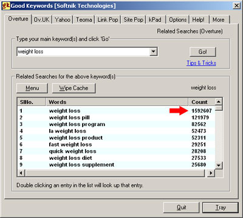This screenshot has width=243, height=218.
Task: Select the 'weight loss' row in list
Action: click(x=116, y=111)
